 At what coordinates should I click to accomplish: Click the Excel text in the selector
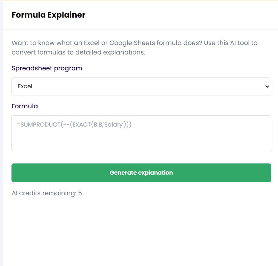click(25, 87)
